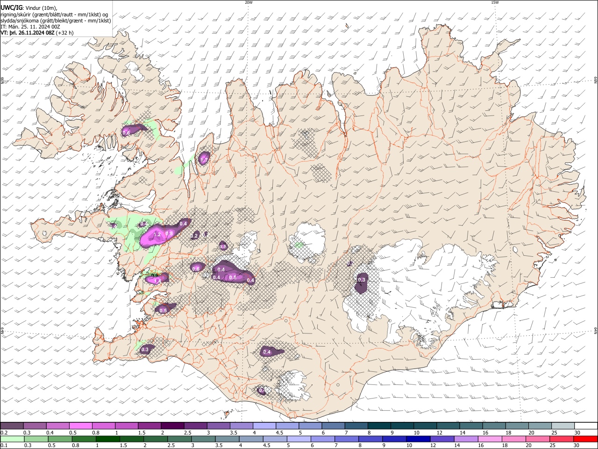Click the '0.2' label under upper legend row
The width and height of the screenshot is (598, 449).
click(3, 433)
